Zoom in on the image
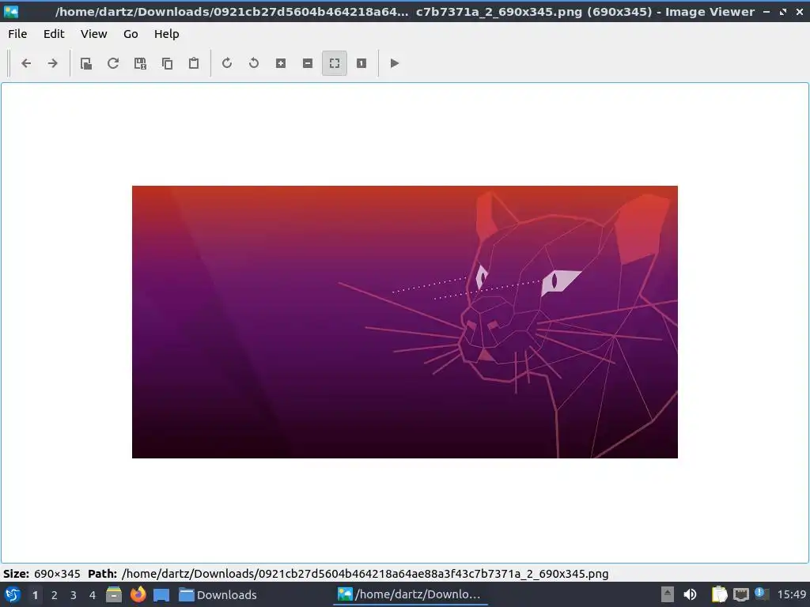 281,63
